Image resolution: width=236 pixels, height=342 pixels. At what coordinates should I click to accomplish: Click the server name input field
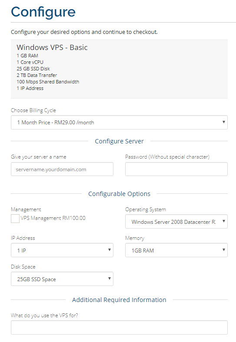click(62, 169)
